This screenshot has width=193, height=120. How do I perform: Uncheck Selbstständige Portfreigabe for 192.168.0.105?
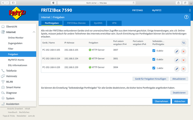[154, 51]
